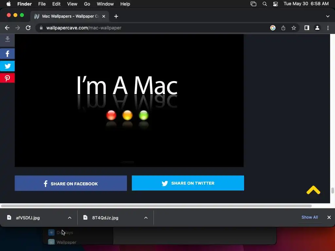Open the Google icon in address bar

click(x=273, y=28)
